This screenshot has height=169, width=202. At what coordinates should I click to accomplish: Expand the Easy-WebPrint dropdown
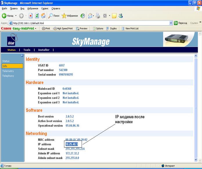point(36,29)
